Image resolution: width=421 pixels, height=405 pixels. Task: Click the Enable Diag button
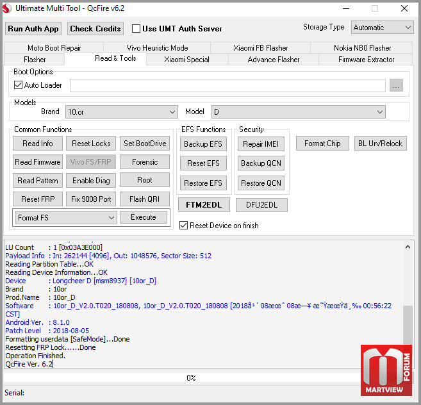[91, 181]
